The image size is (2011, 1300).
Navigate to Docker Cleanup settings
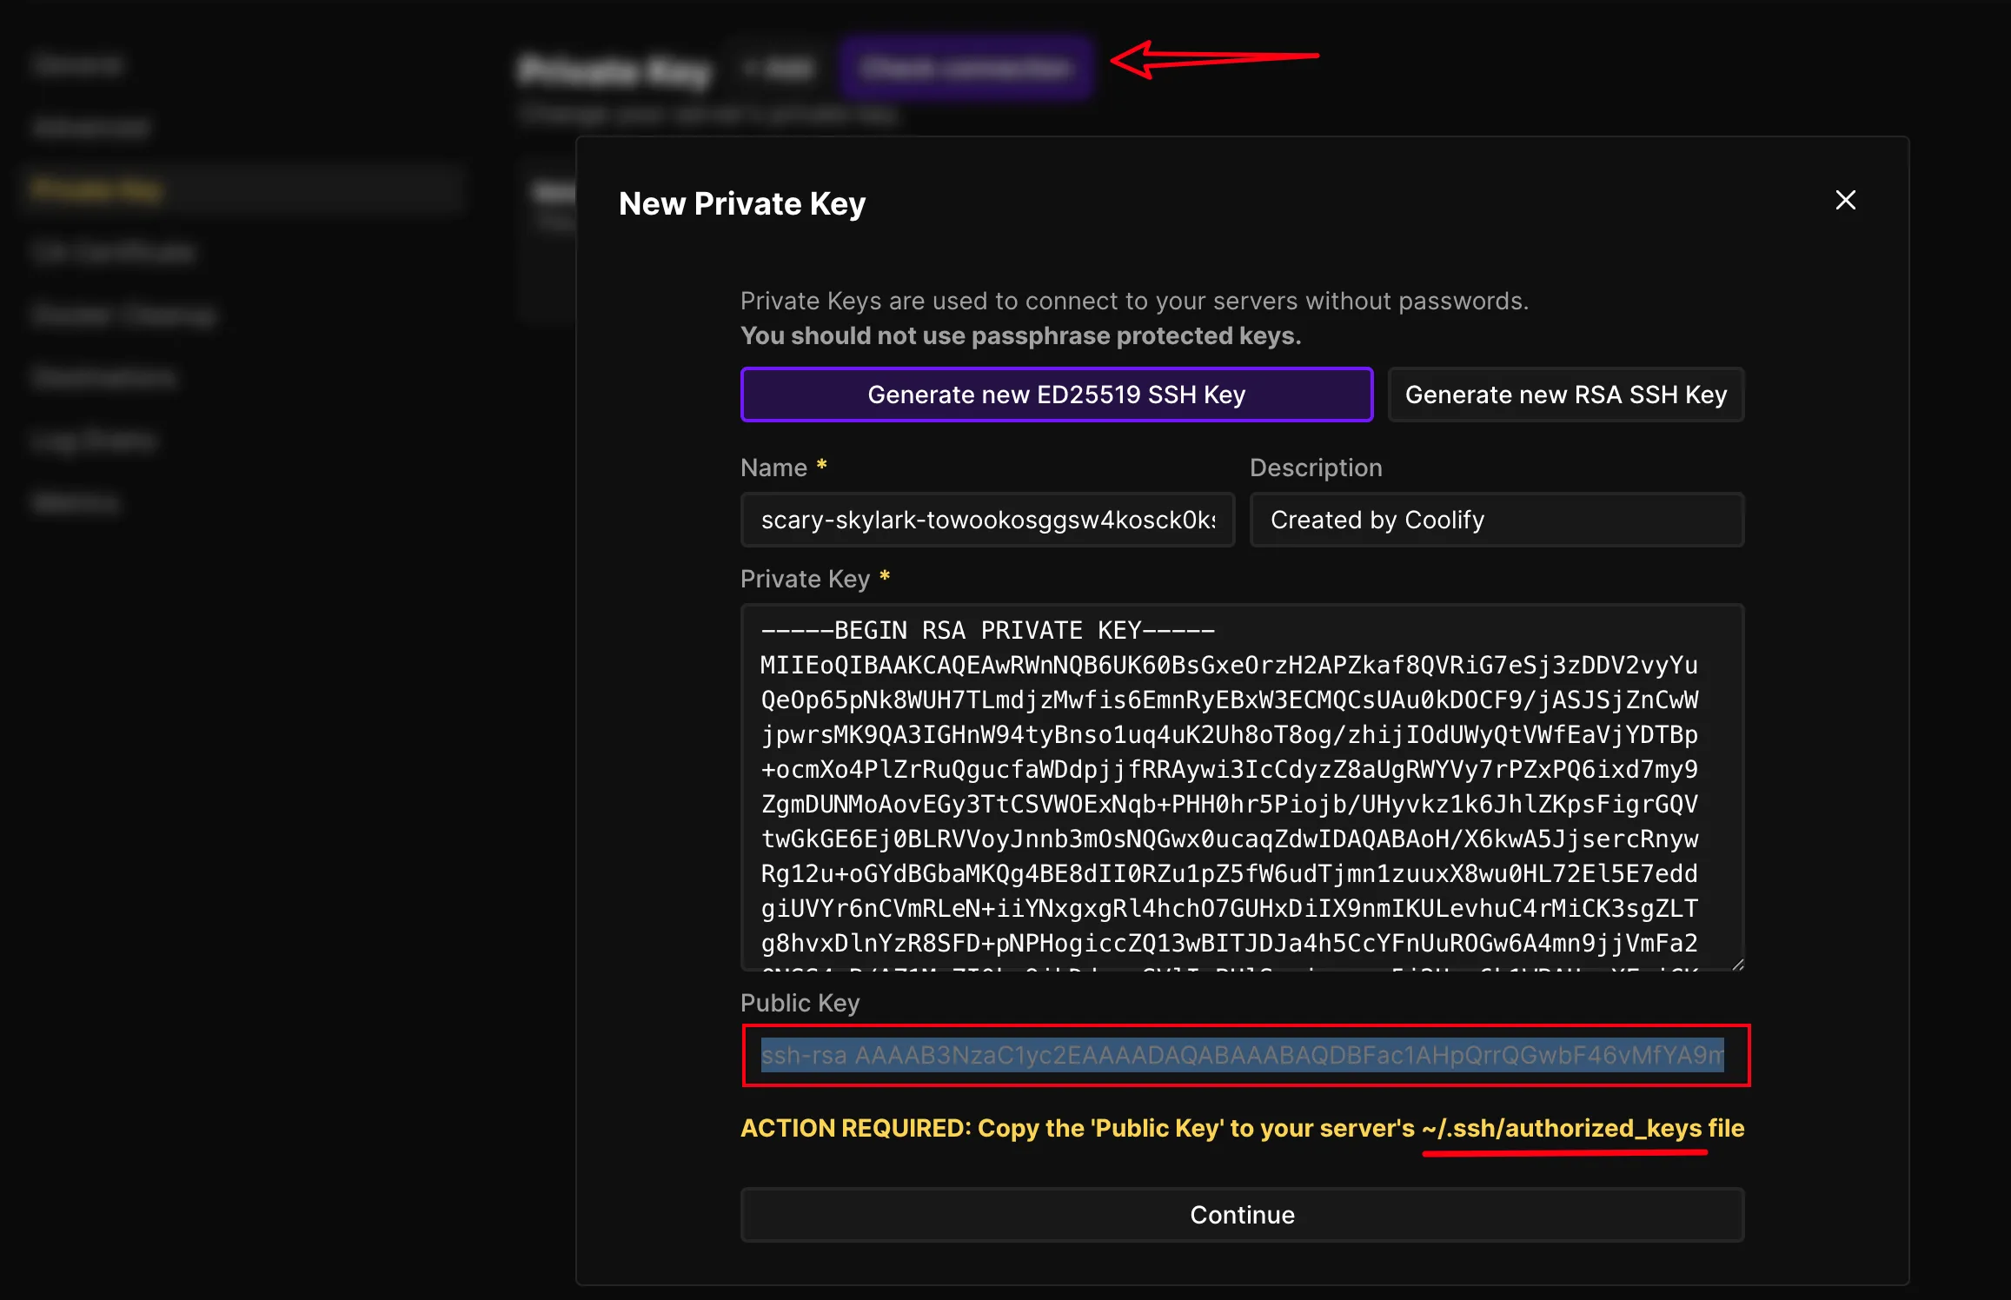(122, 315)
